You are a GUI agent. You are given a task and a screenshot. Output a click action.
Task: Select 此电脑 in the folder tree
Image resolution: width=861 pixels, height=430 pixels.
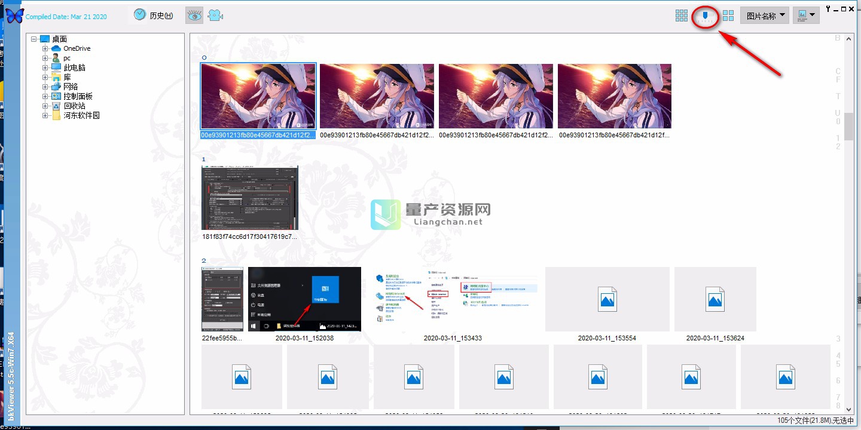[75, 67]
